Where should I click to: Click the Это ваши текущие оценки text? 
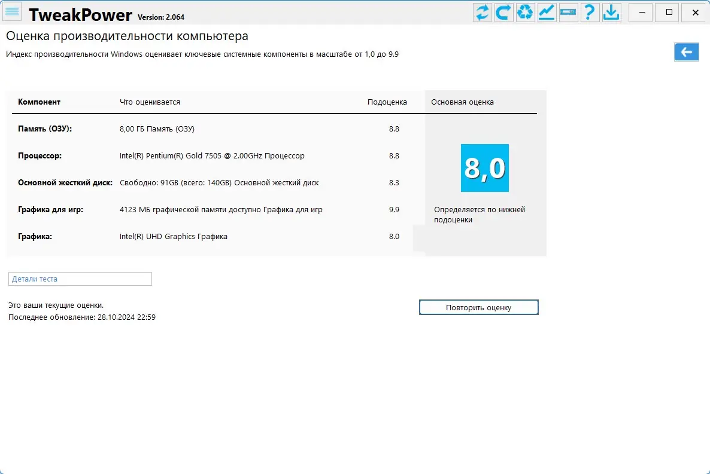[x=56, y=305]
